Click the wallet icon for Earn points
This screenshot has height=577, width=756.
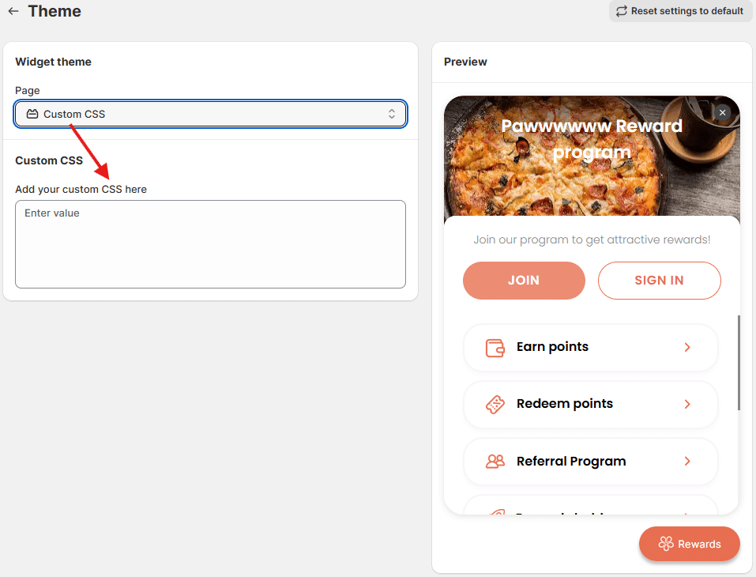click(x=495, y=348)
